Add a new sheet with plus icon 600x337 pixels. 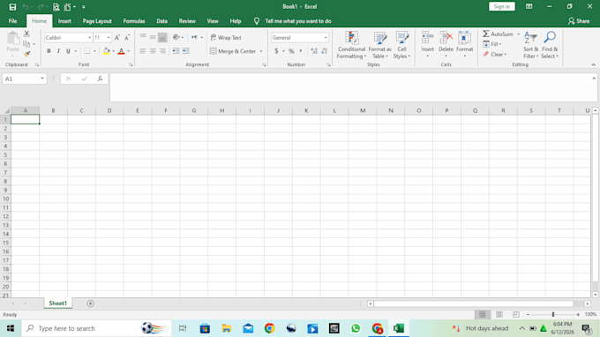pos(90,303)
